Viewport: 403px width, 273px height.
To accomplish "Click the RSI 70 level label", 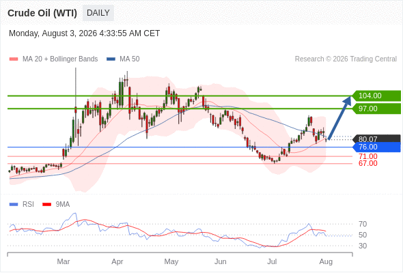I will (363, 225).
